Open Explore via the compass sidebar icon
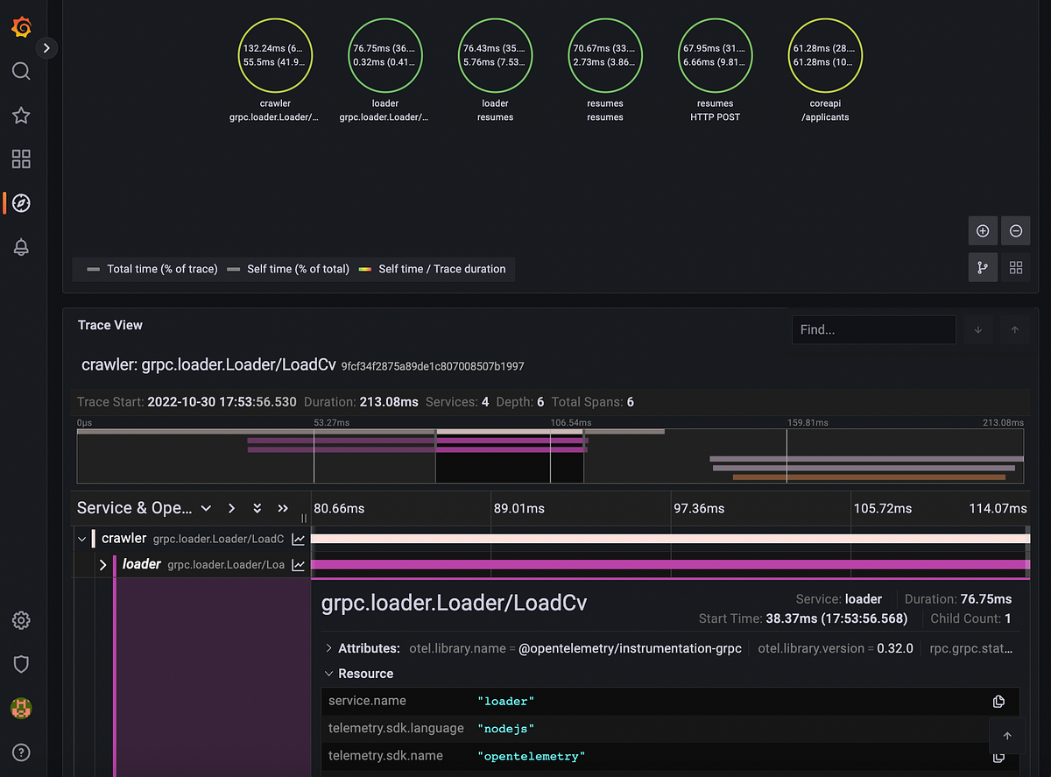Screen dimensions: 1051x777 click(x=21, y=202)
